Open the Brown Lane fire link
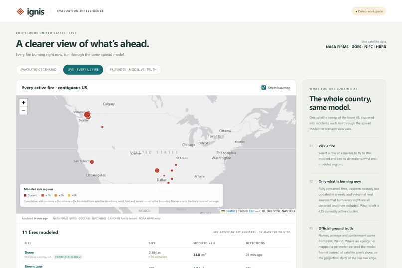Screen dimensions: 402x268 tap(34, 266)
